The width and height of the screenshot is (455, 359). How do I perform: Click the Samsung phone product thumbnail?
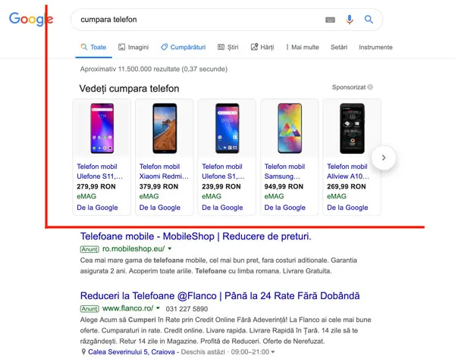point(290,128)
